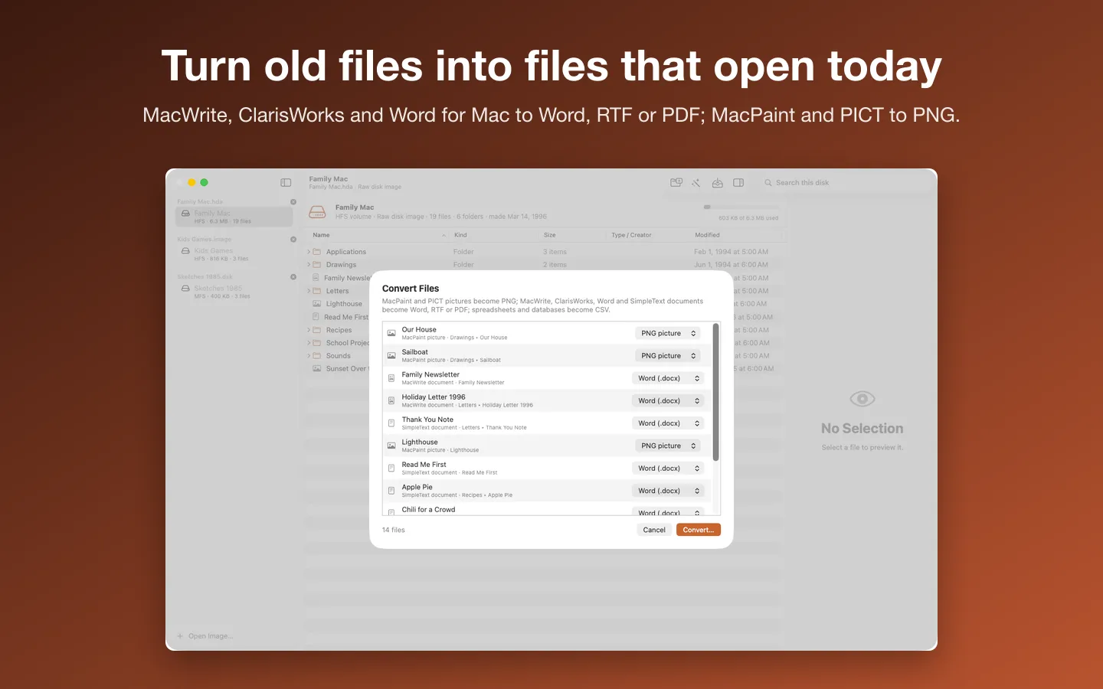Click the magic wand convert icon in the toolbar

point(696,183)
